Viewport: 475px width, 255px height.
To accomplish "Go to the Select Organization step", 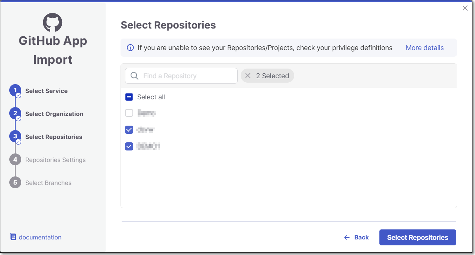I will click(54, 114).
